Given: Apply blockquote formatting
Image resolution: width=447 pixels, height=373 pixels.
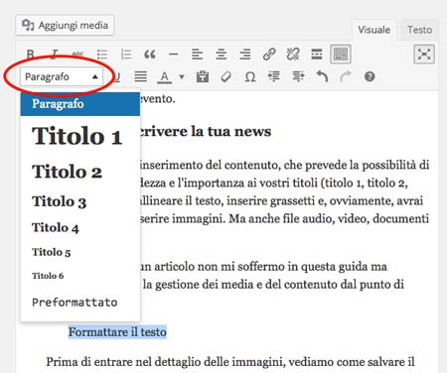Looking at the screenshot, I should click(150, 54).
